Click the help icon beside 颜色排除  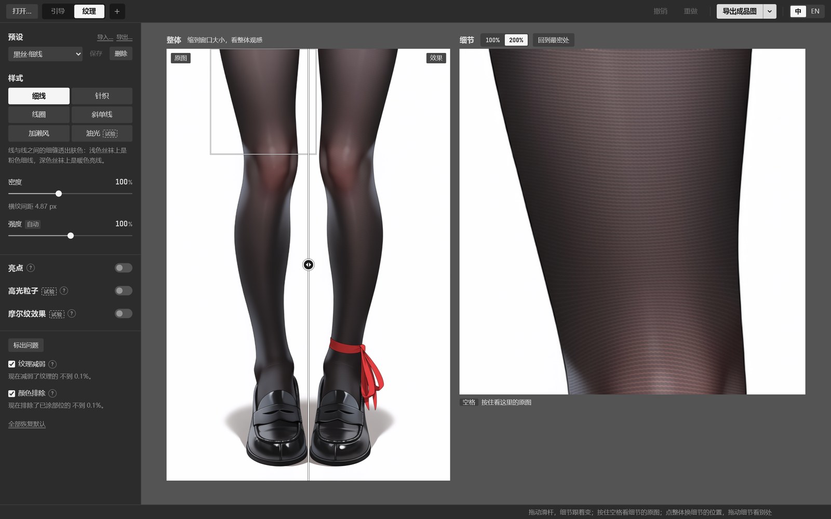(x=52, y=393)
